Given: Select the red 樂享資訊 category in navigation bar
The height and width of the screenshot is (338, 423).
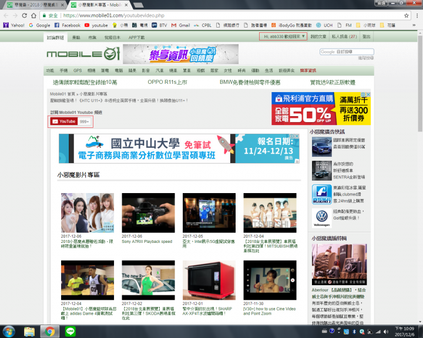Looking at the screenshot, I should 308,70.
